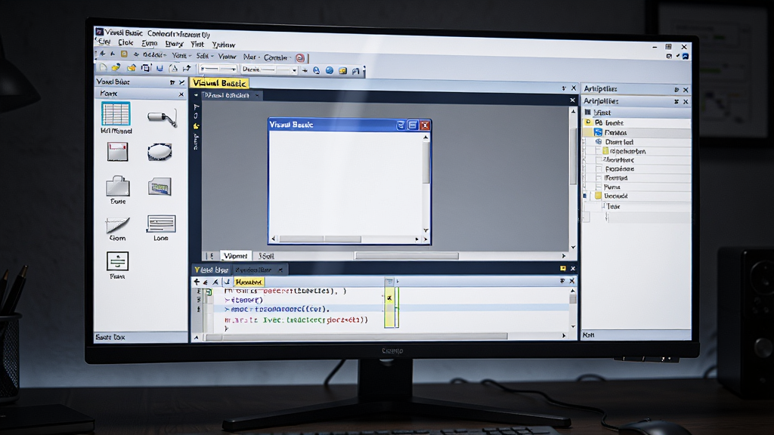Switch to the yellow 'Visual Basic' document tab
The height and width of the screenshot is (435, 774).
[x=220, y=83]
